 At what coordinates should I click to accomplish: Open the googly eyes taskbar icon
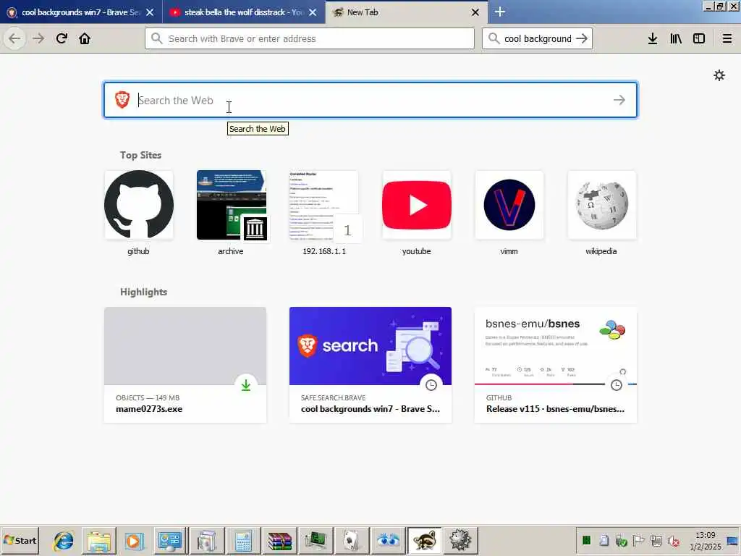coord(388,540)
